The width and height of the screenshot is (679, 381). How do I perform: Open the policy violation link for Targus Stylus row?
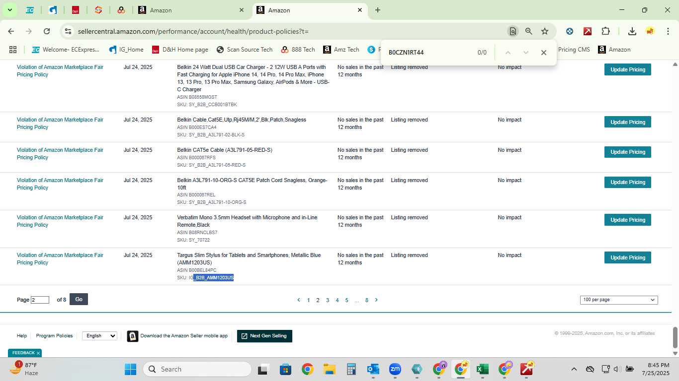tap(60, 259)
